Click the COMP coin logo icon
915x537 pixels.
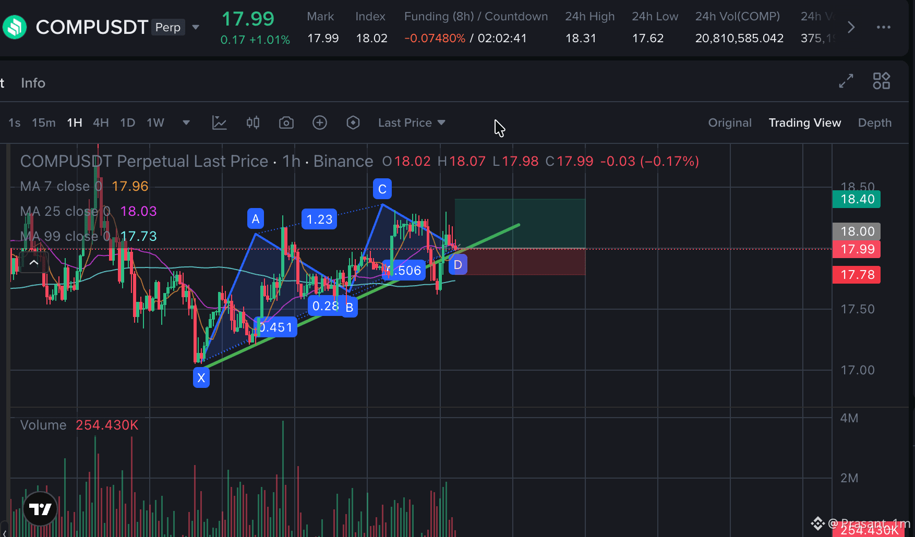coord(14,27)
